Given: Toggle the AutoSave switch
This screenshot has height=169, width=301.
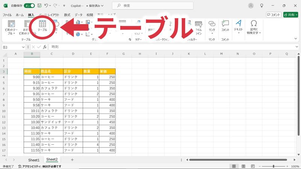Looking at the screenshot, I should point(29,6).
